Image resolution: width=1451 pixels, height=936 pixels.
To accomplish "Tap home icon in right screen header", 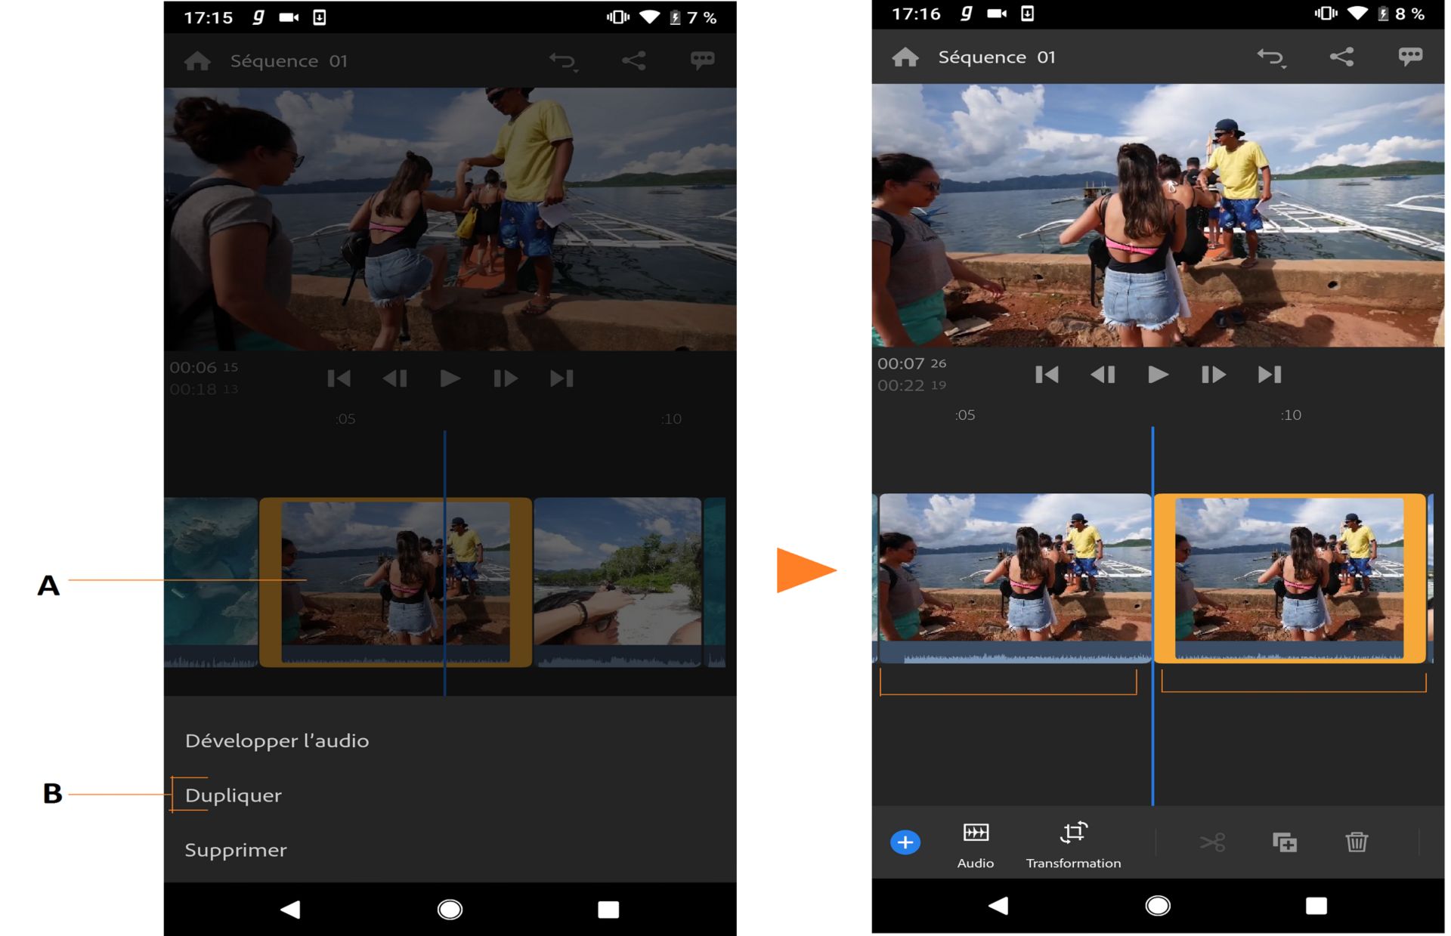I will [x=905, y=57].
